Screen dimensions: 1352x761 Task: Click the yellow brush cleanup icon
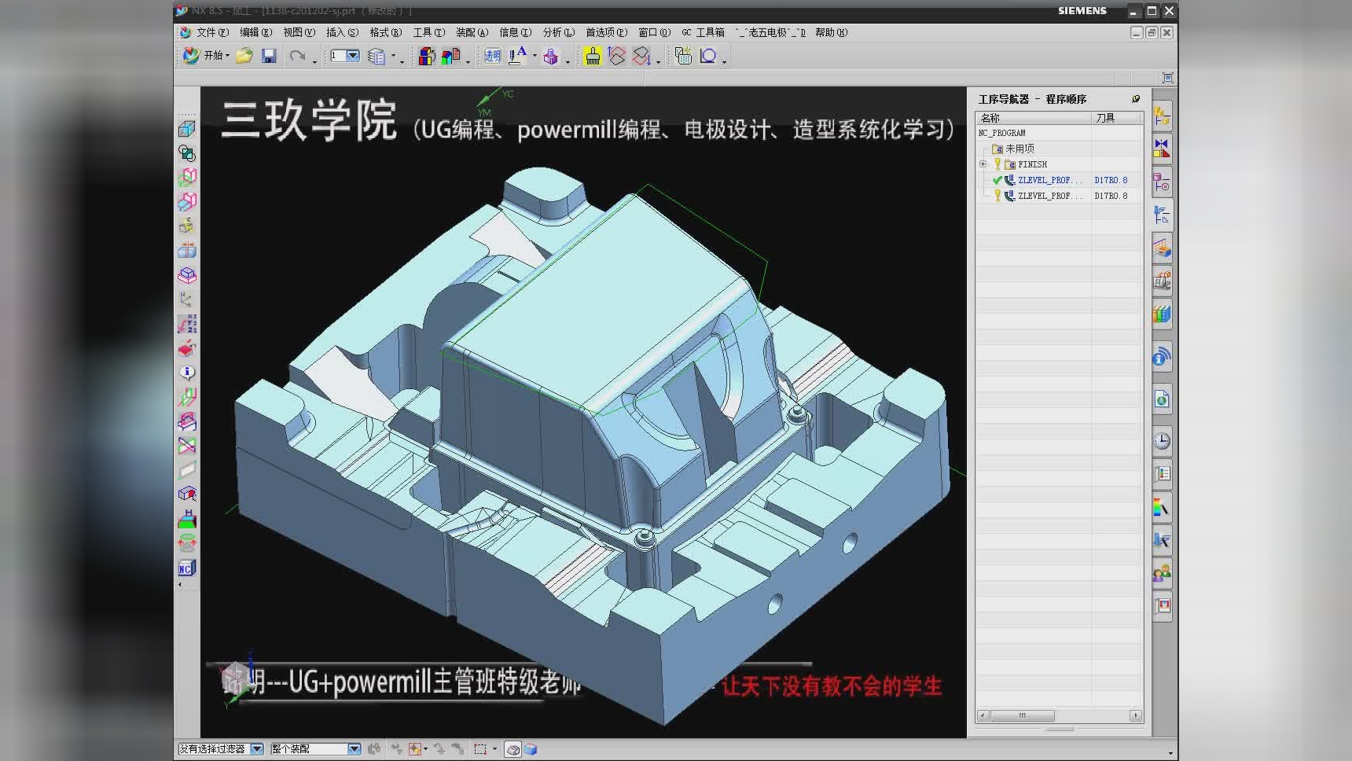[592, 56]
